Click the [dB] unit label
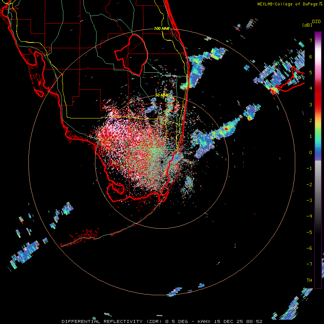Screen dimensions: 324x324 pyautogui.click(x=307, y=25)
